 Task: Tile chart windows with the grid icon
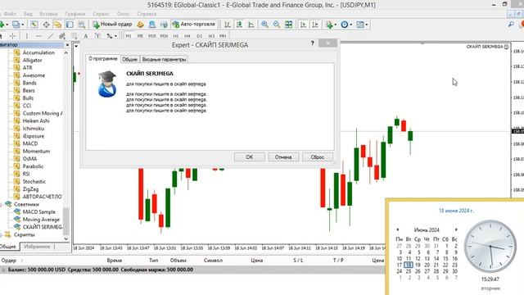click(288, 25)
